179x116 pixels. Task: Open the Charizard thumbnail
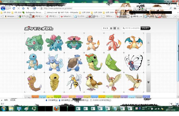(134, 43)
